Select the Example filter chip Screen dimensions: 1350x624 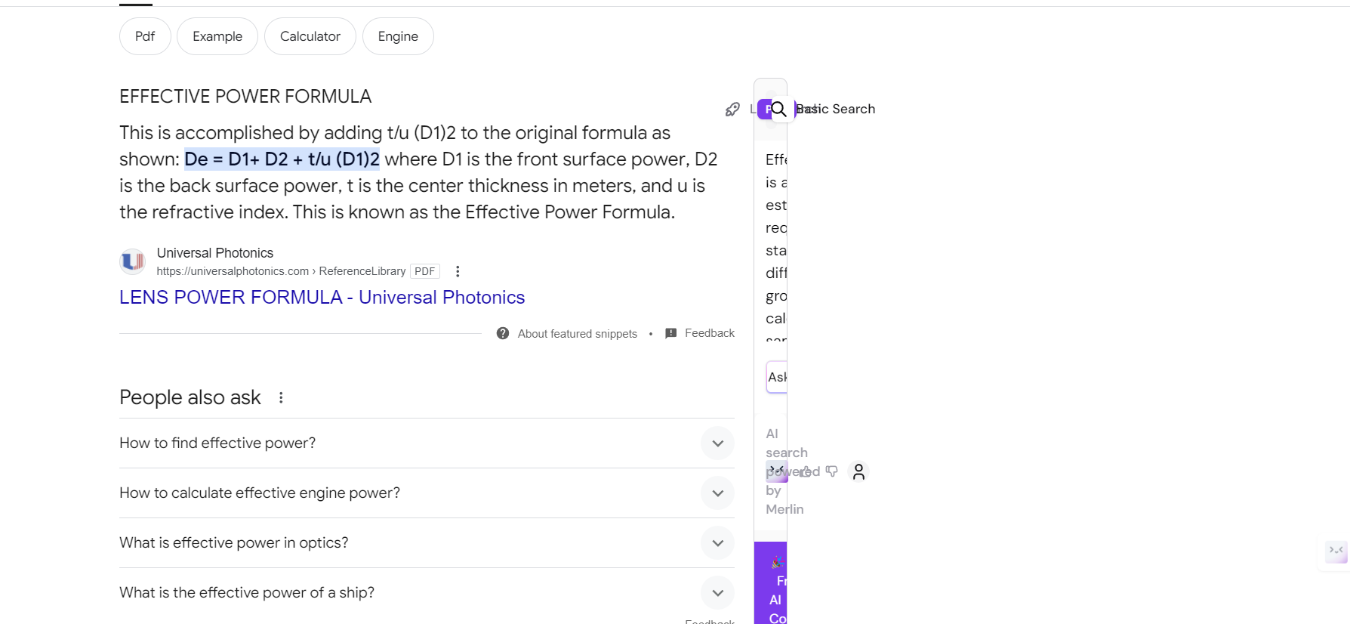217,36
